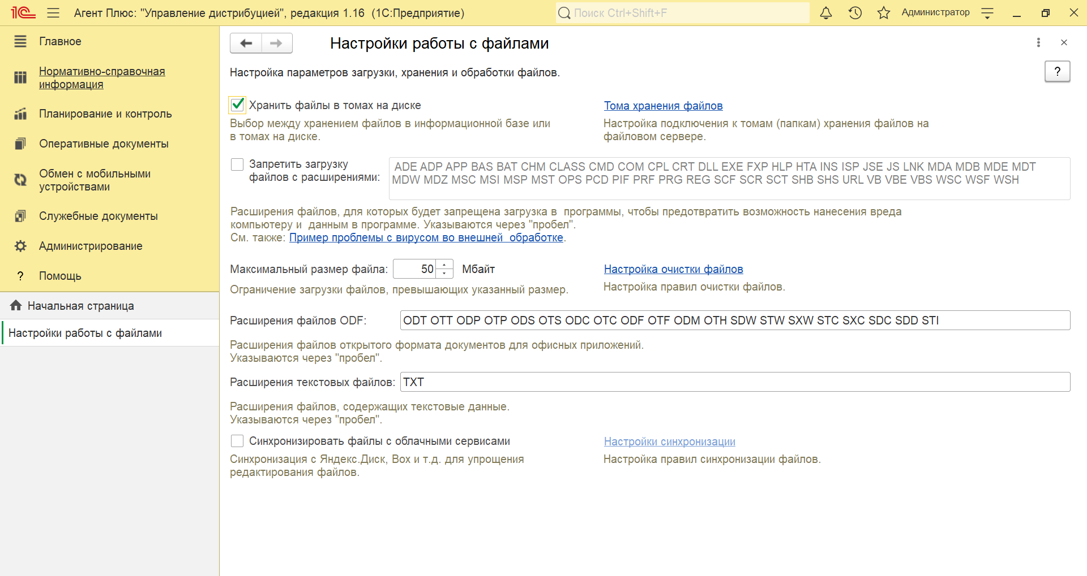Click the Помощь question mark icon
The height and width of the screenshot is (576, 1087).
20,276
